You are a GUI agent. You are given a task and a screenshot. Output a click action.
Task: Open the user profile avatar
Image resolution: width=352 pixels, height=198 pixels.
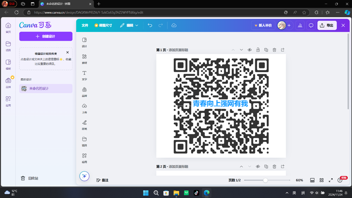(x=282, y=25)
